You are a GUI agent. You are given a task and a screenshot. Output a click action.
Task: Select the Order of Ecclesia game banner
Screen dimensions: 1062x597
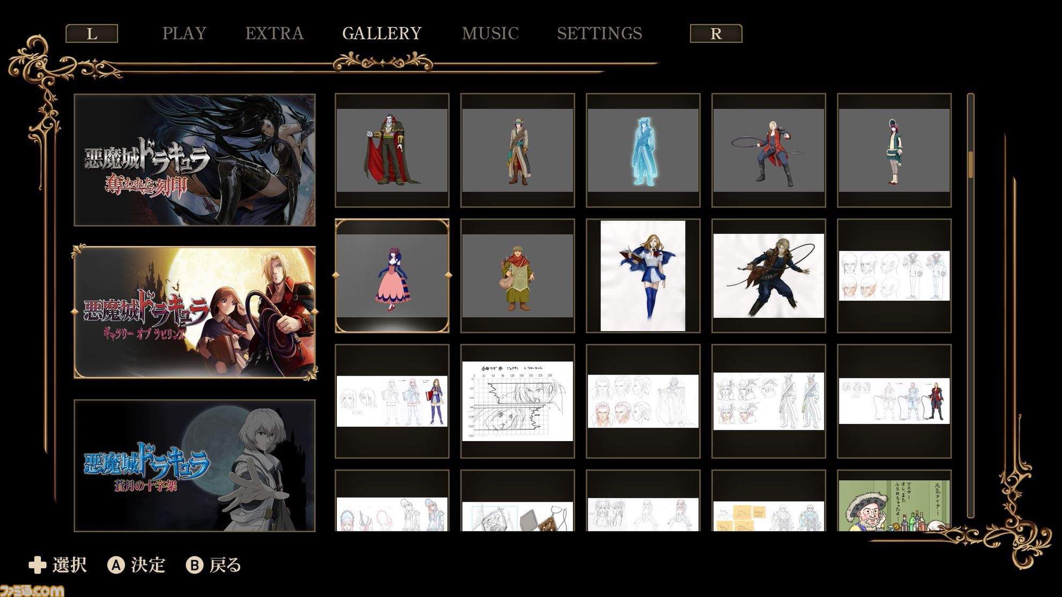tap(195, 160)
